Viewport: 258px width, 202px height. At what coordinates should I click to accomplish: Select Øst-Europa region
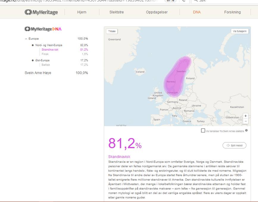point(43,60)
